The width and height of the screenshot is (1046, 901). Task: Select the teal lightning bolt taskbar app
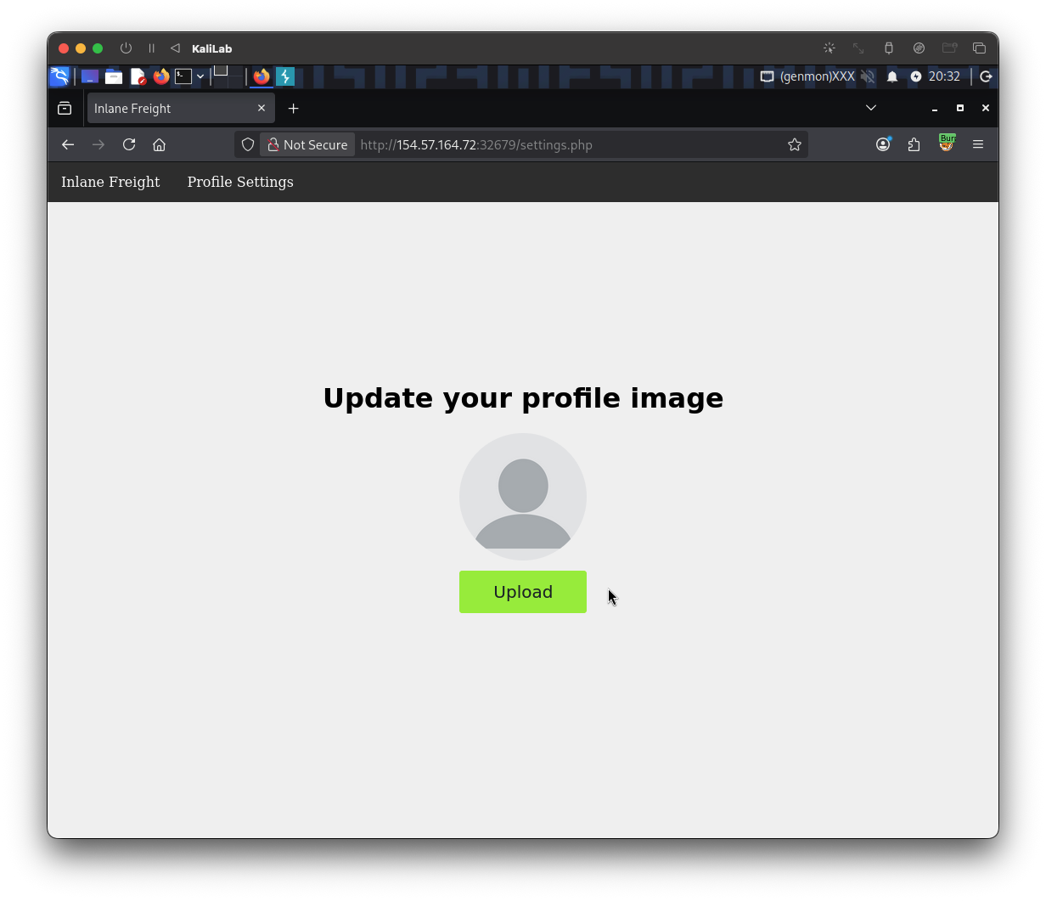click(285, 76)
